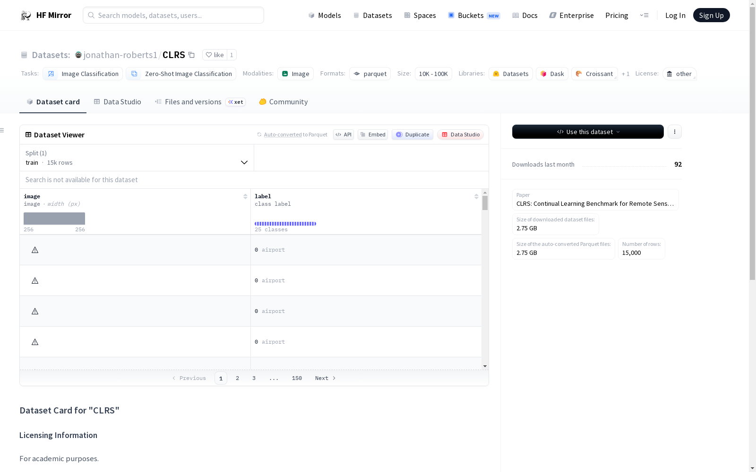Open Docs page

525,15
